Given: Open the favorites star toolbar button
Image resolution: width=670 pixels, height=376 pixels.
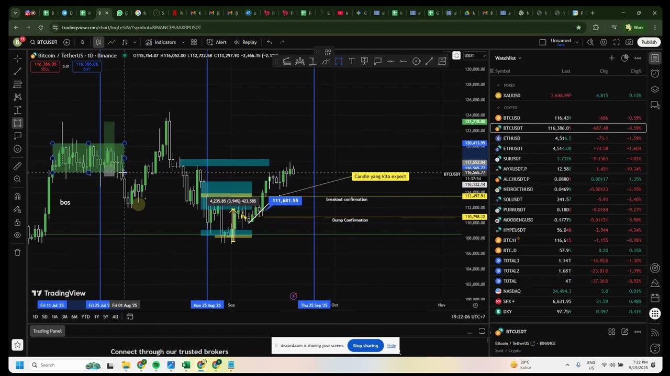Looking at the screenshot, I should 17,345.
